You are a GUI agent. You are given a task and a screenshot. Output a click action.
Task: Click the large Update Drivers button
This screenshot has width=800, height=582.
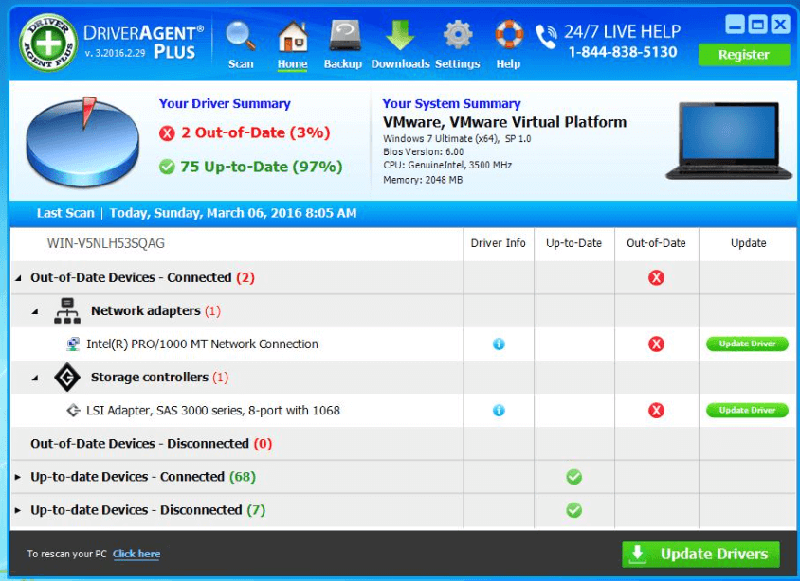[x=700, y=554]
